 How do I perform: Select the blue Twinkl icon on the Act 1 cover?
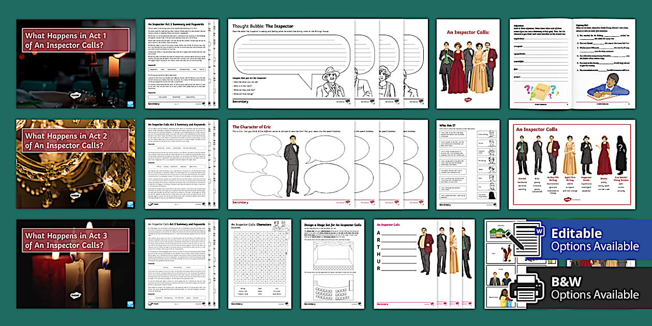pyautogui.click(x=130, y=103)
